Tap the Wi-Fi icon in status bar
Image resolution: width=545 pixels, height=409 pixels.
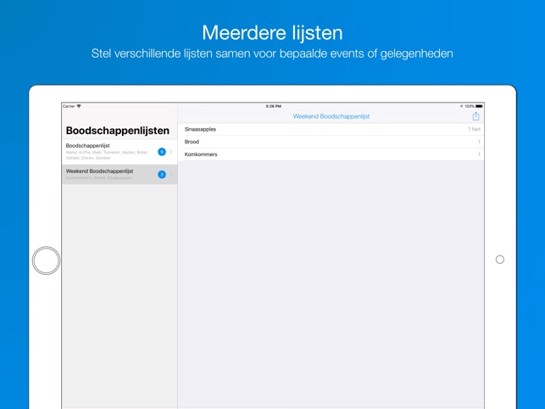click(x=79, y=106)
